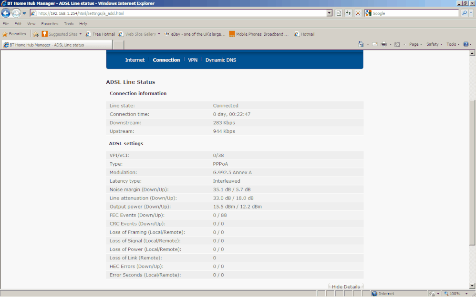Expand the address bar history dropdown
Viewport: 476px width, 297px height.
tap(330, 13)
